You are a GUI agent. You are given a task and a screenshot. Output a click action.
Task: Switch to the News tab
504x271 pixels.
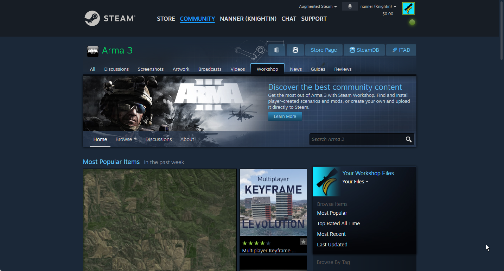click(x=296, y=69)
